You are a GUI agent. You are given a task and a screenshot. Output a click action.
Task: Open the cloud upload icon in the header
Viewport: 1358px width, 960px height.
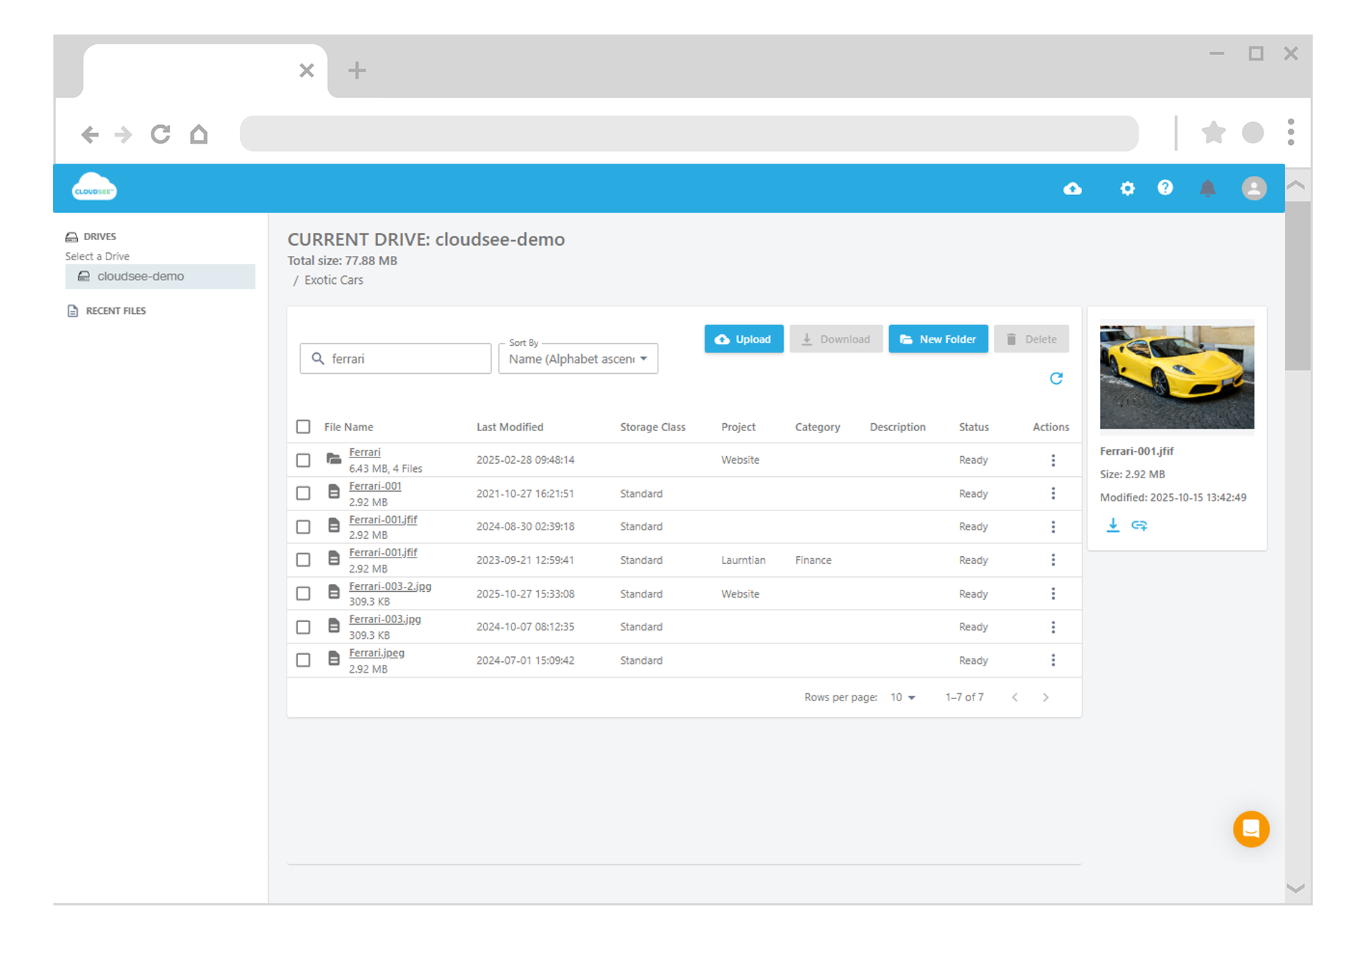[1072, 189]
